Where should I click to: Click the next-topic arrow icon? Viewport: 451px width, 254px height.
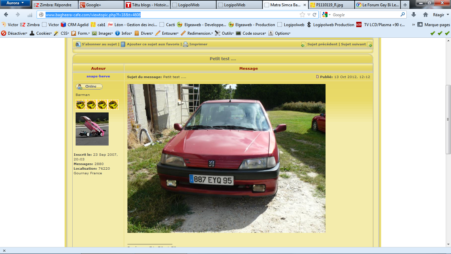(370, 44)
